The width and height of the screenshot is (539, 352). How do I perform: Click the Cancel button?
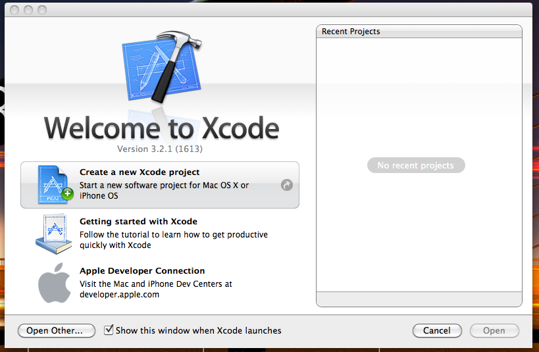tap(437, 331)
